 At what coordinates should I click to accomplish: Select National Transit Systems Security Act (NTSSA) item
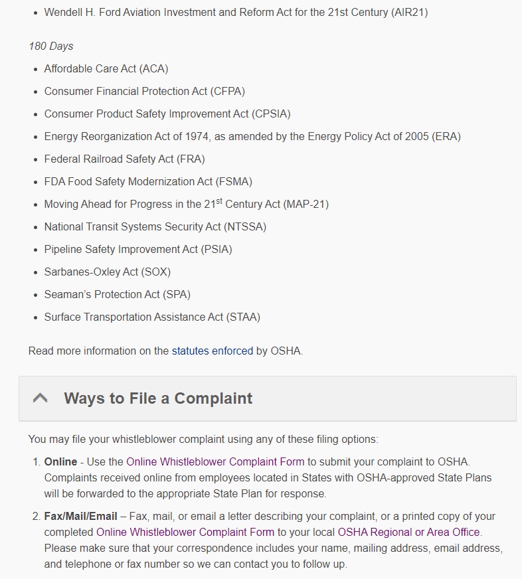point(155,227)
